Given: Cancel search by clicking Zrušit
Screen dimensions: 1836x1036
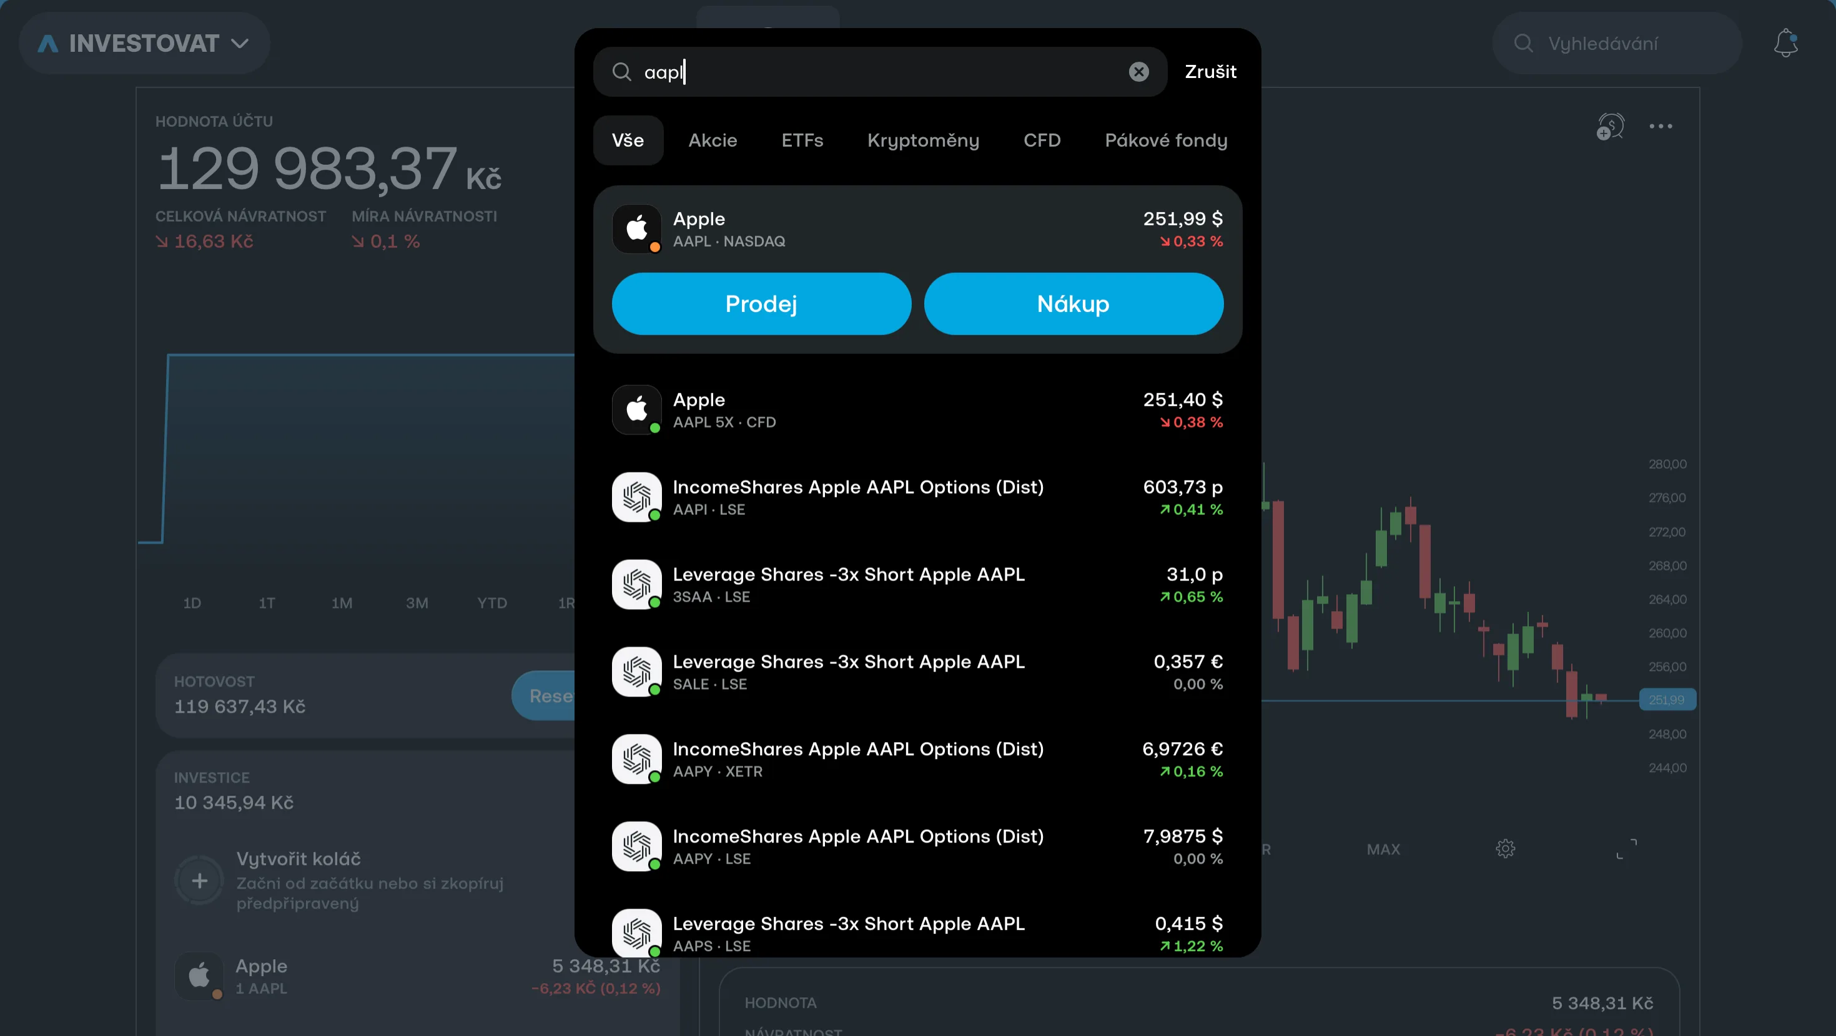Looking at the screenshot, I should click(x=1210, y=71).
